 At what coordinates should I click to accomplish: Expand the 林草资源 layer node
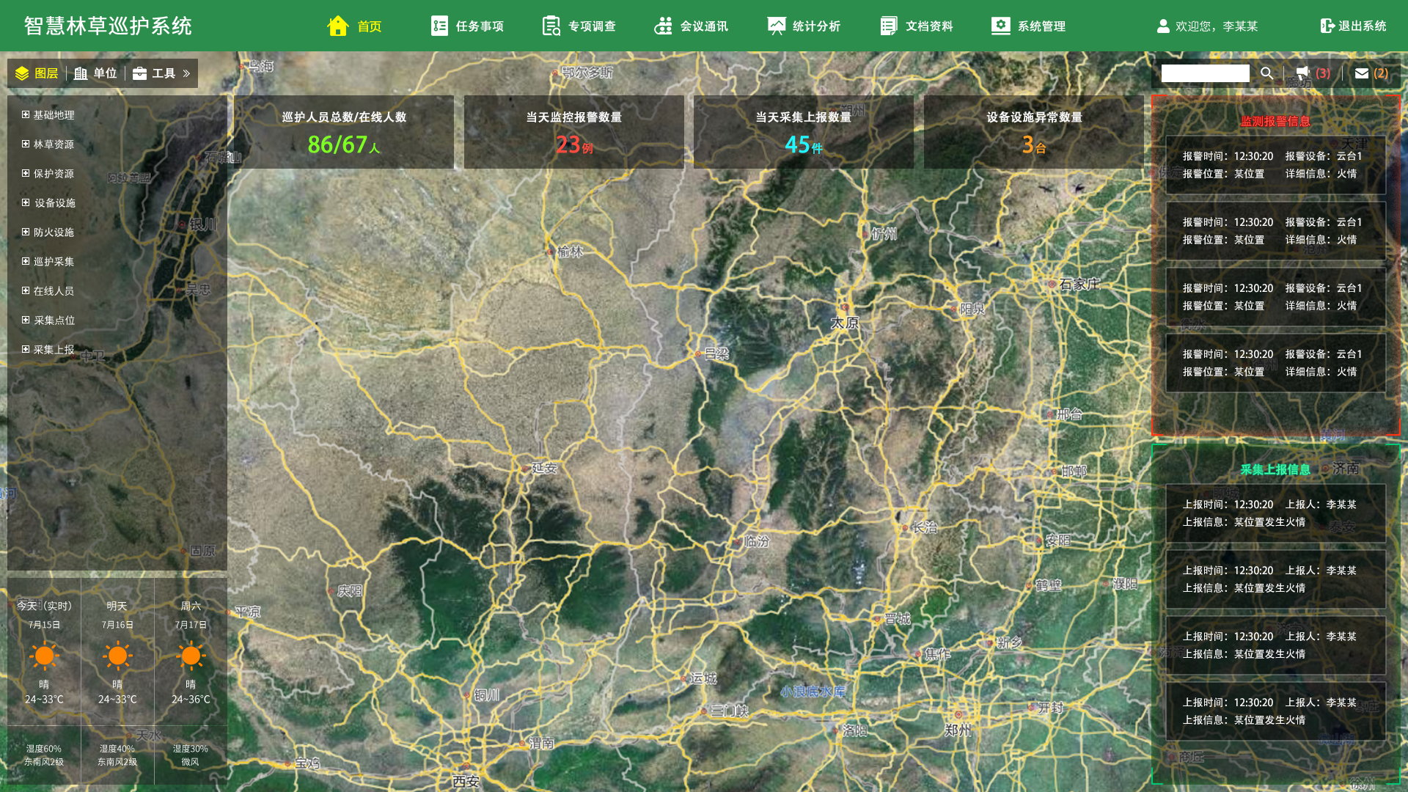(x=26, y=144)
